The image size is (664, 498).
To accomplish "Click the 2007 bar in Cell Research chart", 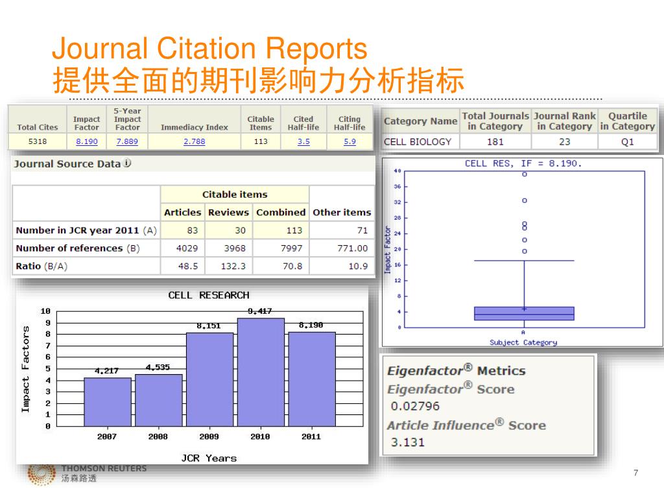I will tap(108, 402).
